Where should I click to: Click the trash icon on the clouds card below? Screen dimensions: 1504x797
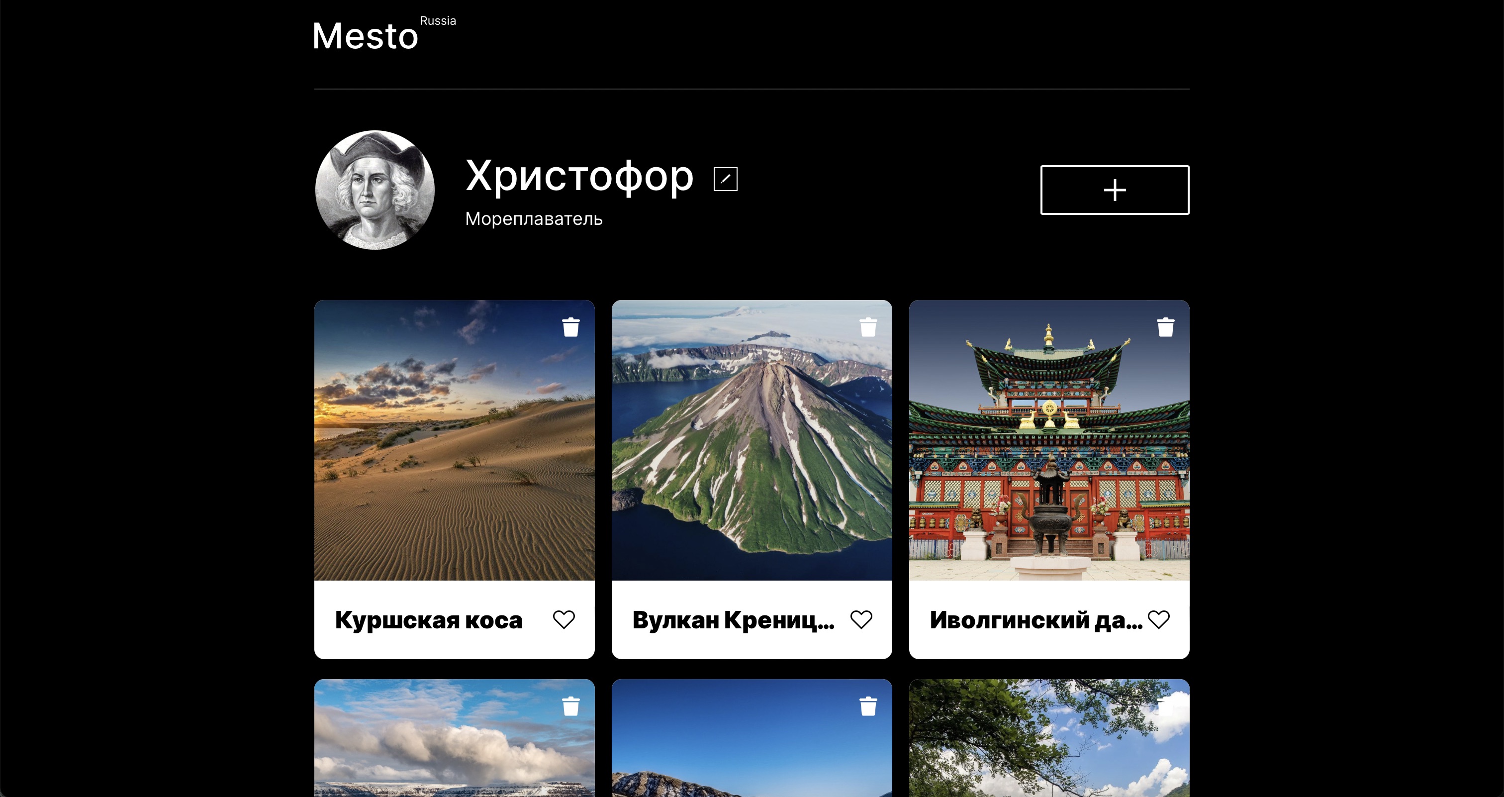point(570,705)
